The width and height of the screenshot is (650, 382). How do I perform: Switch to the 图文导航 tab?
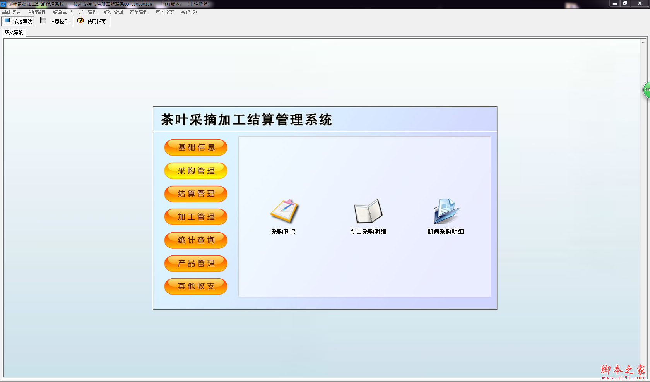click(14, 33)
